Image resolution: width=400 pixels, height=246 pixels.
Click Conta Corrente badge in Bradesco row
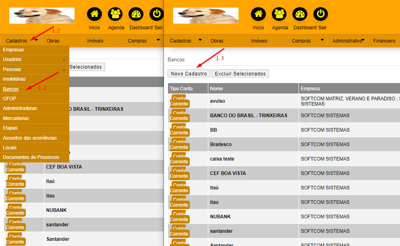[x=179, y=144]
